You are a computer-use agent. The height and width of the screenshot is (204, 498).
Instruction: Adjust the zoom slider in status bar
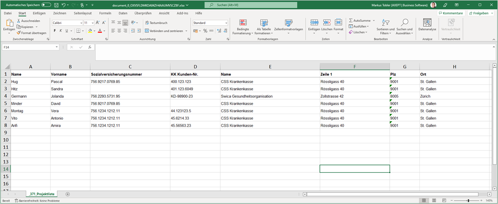pyautogui.click(x=469, y=200)
